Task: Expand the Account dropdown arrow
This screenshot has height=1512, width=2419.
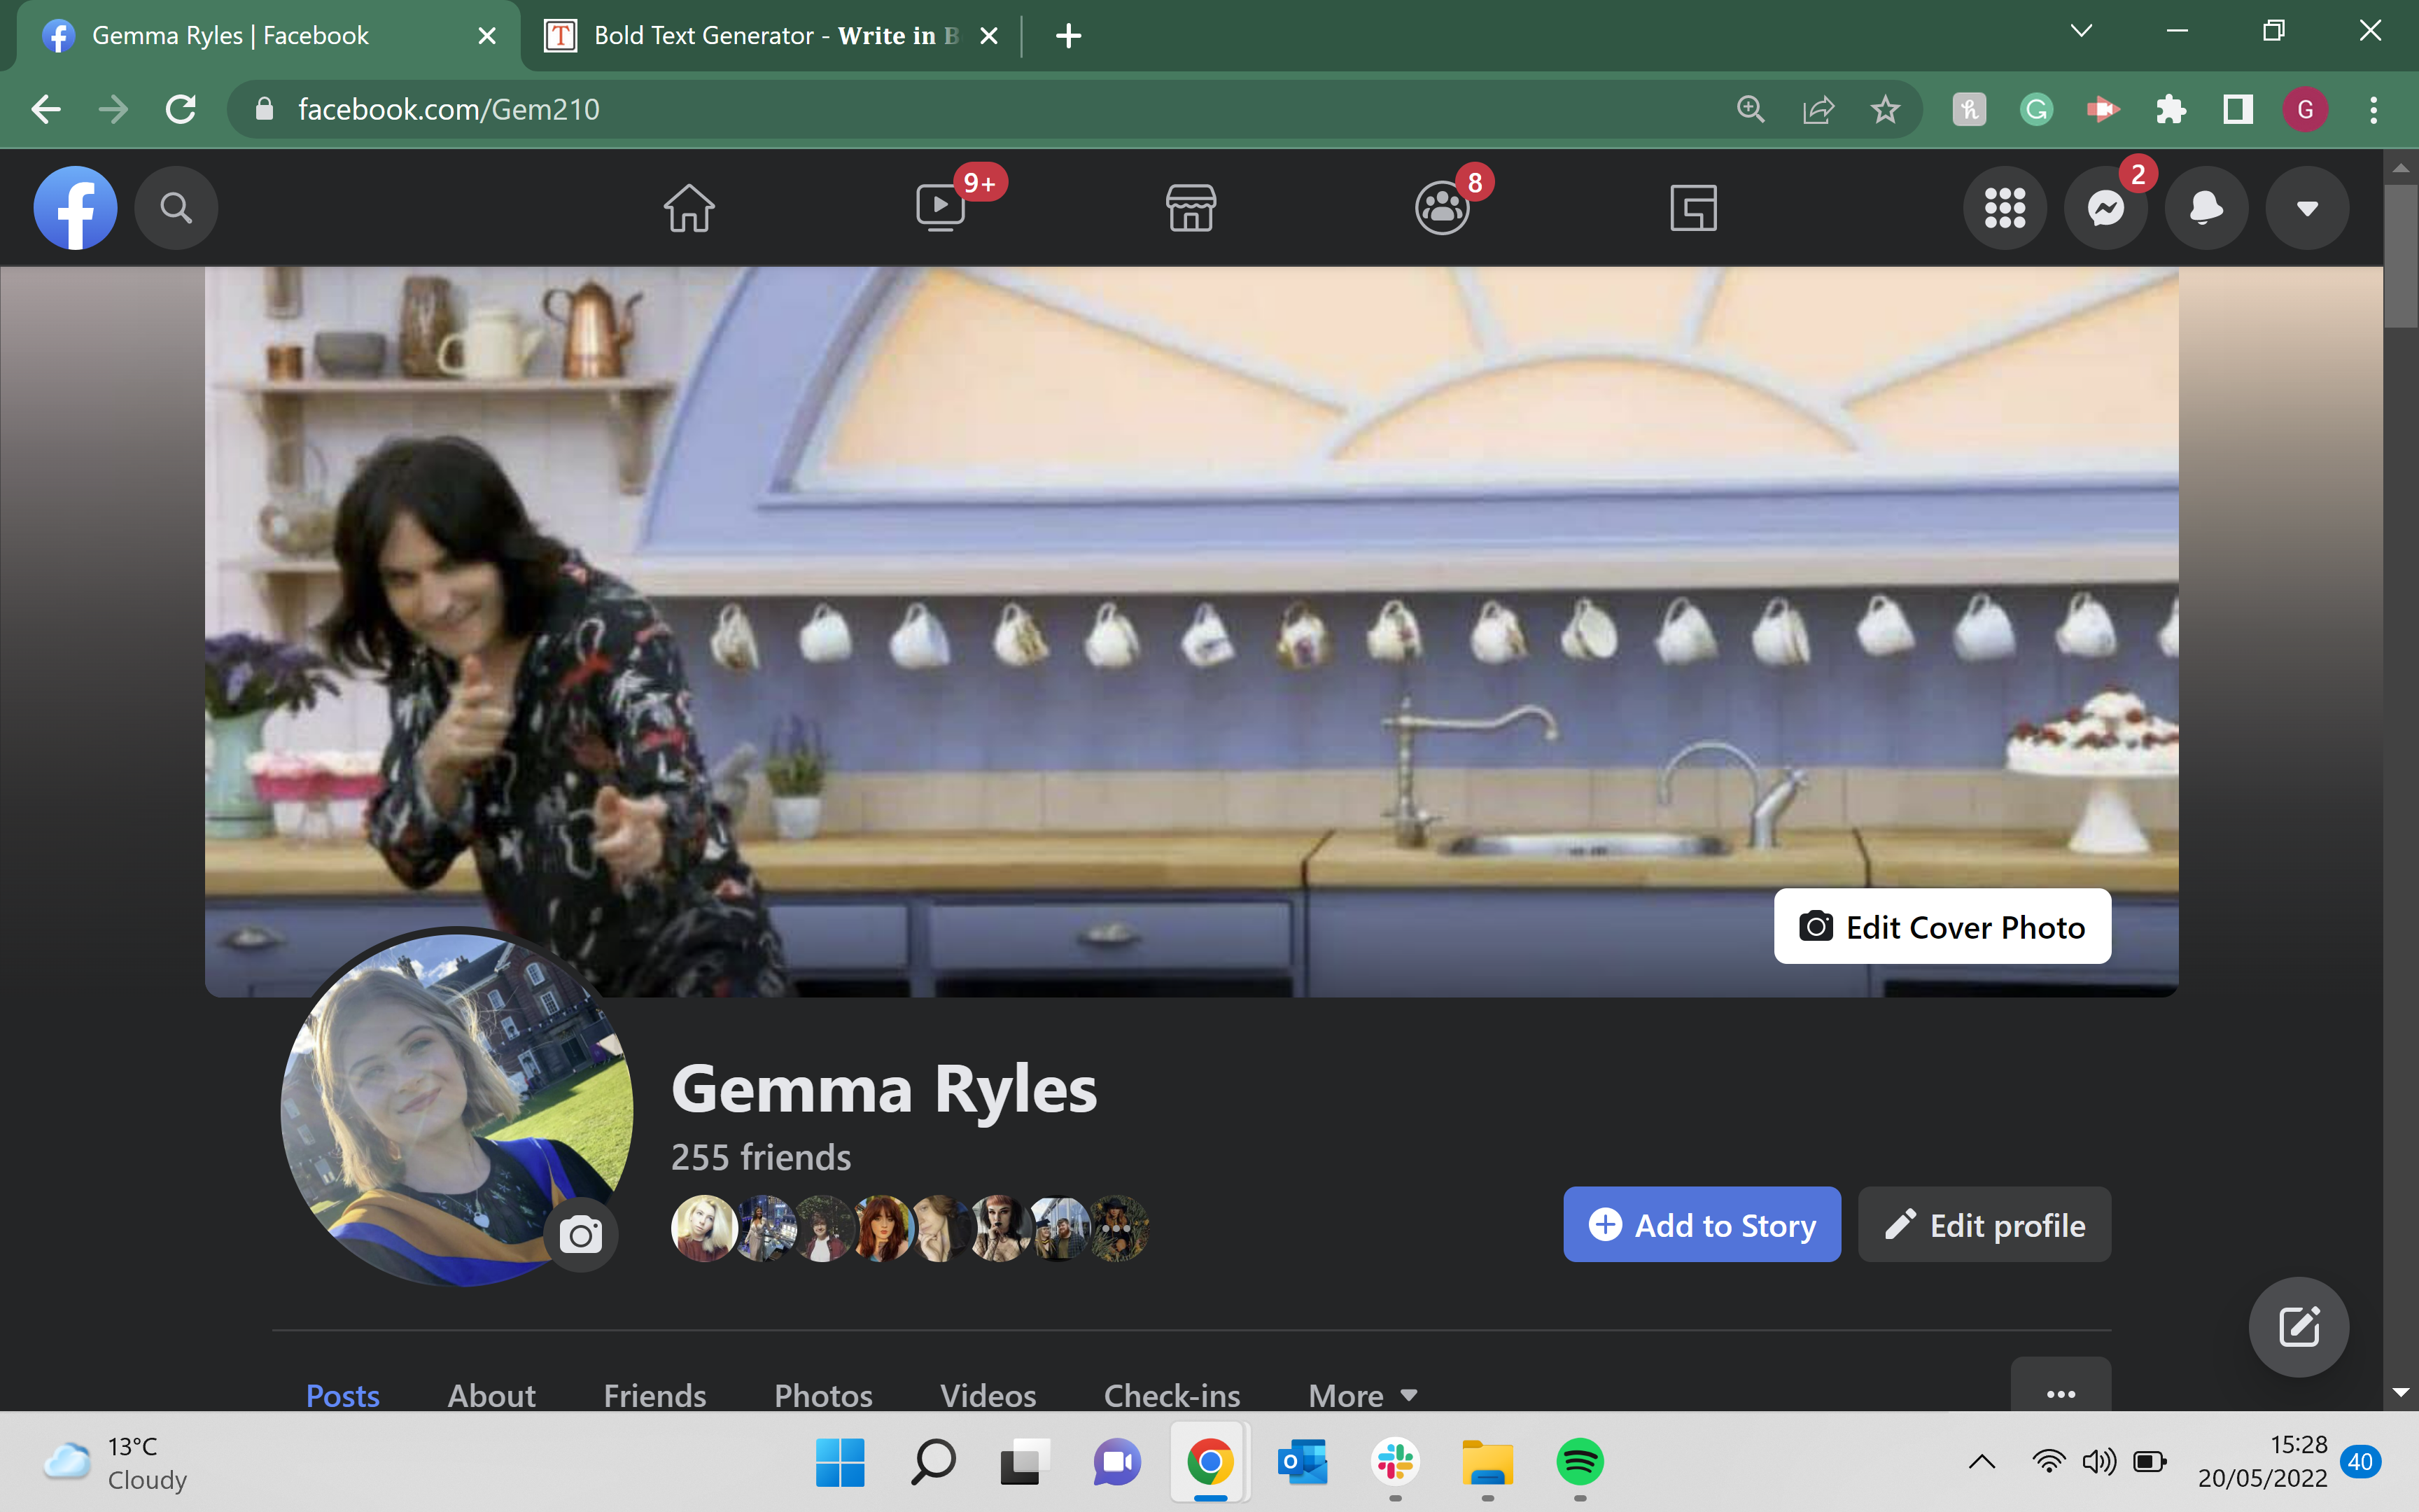Action: 2307,208
